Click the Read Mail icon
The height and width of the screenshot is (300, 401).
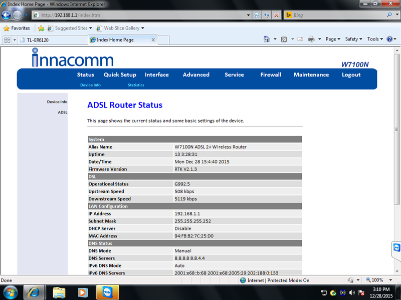tap(300, 39)
